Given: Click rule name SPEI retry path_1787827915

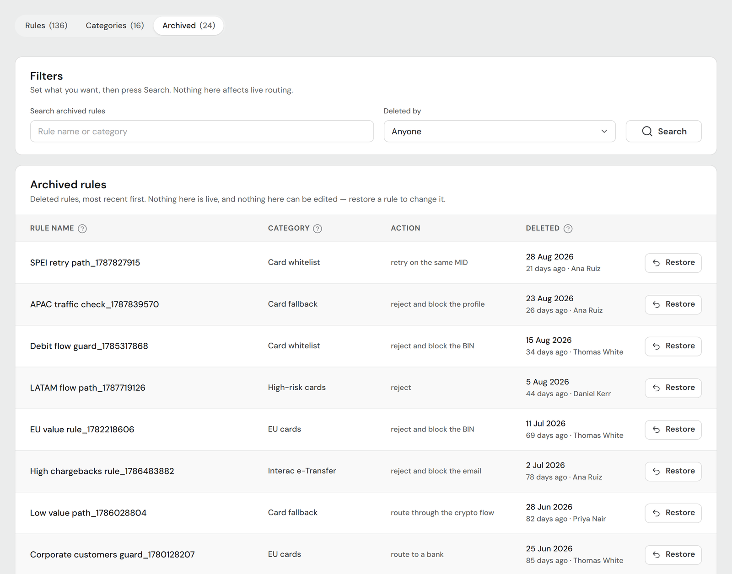Looking at the screenshot, I should [85, 263].
